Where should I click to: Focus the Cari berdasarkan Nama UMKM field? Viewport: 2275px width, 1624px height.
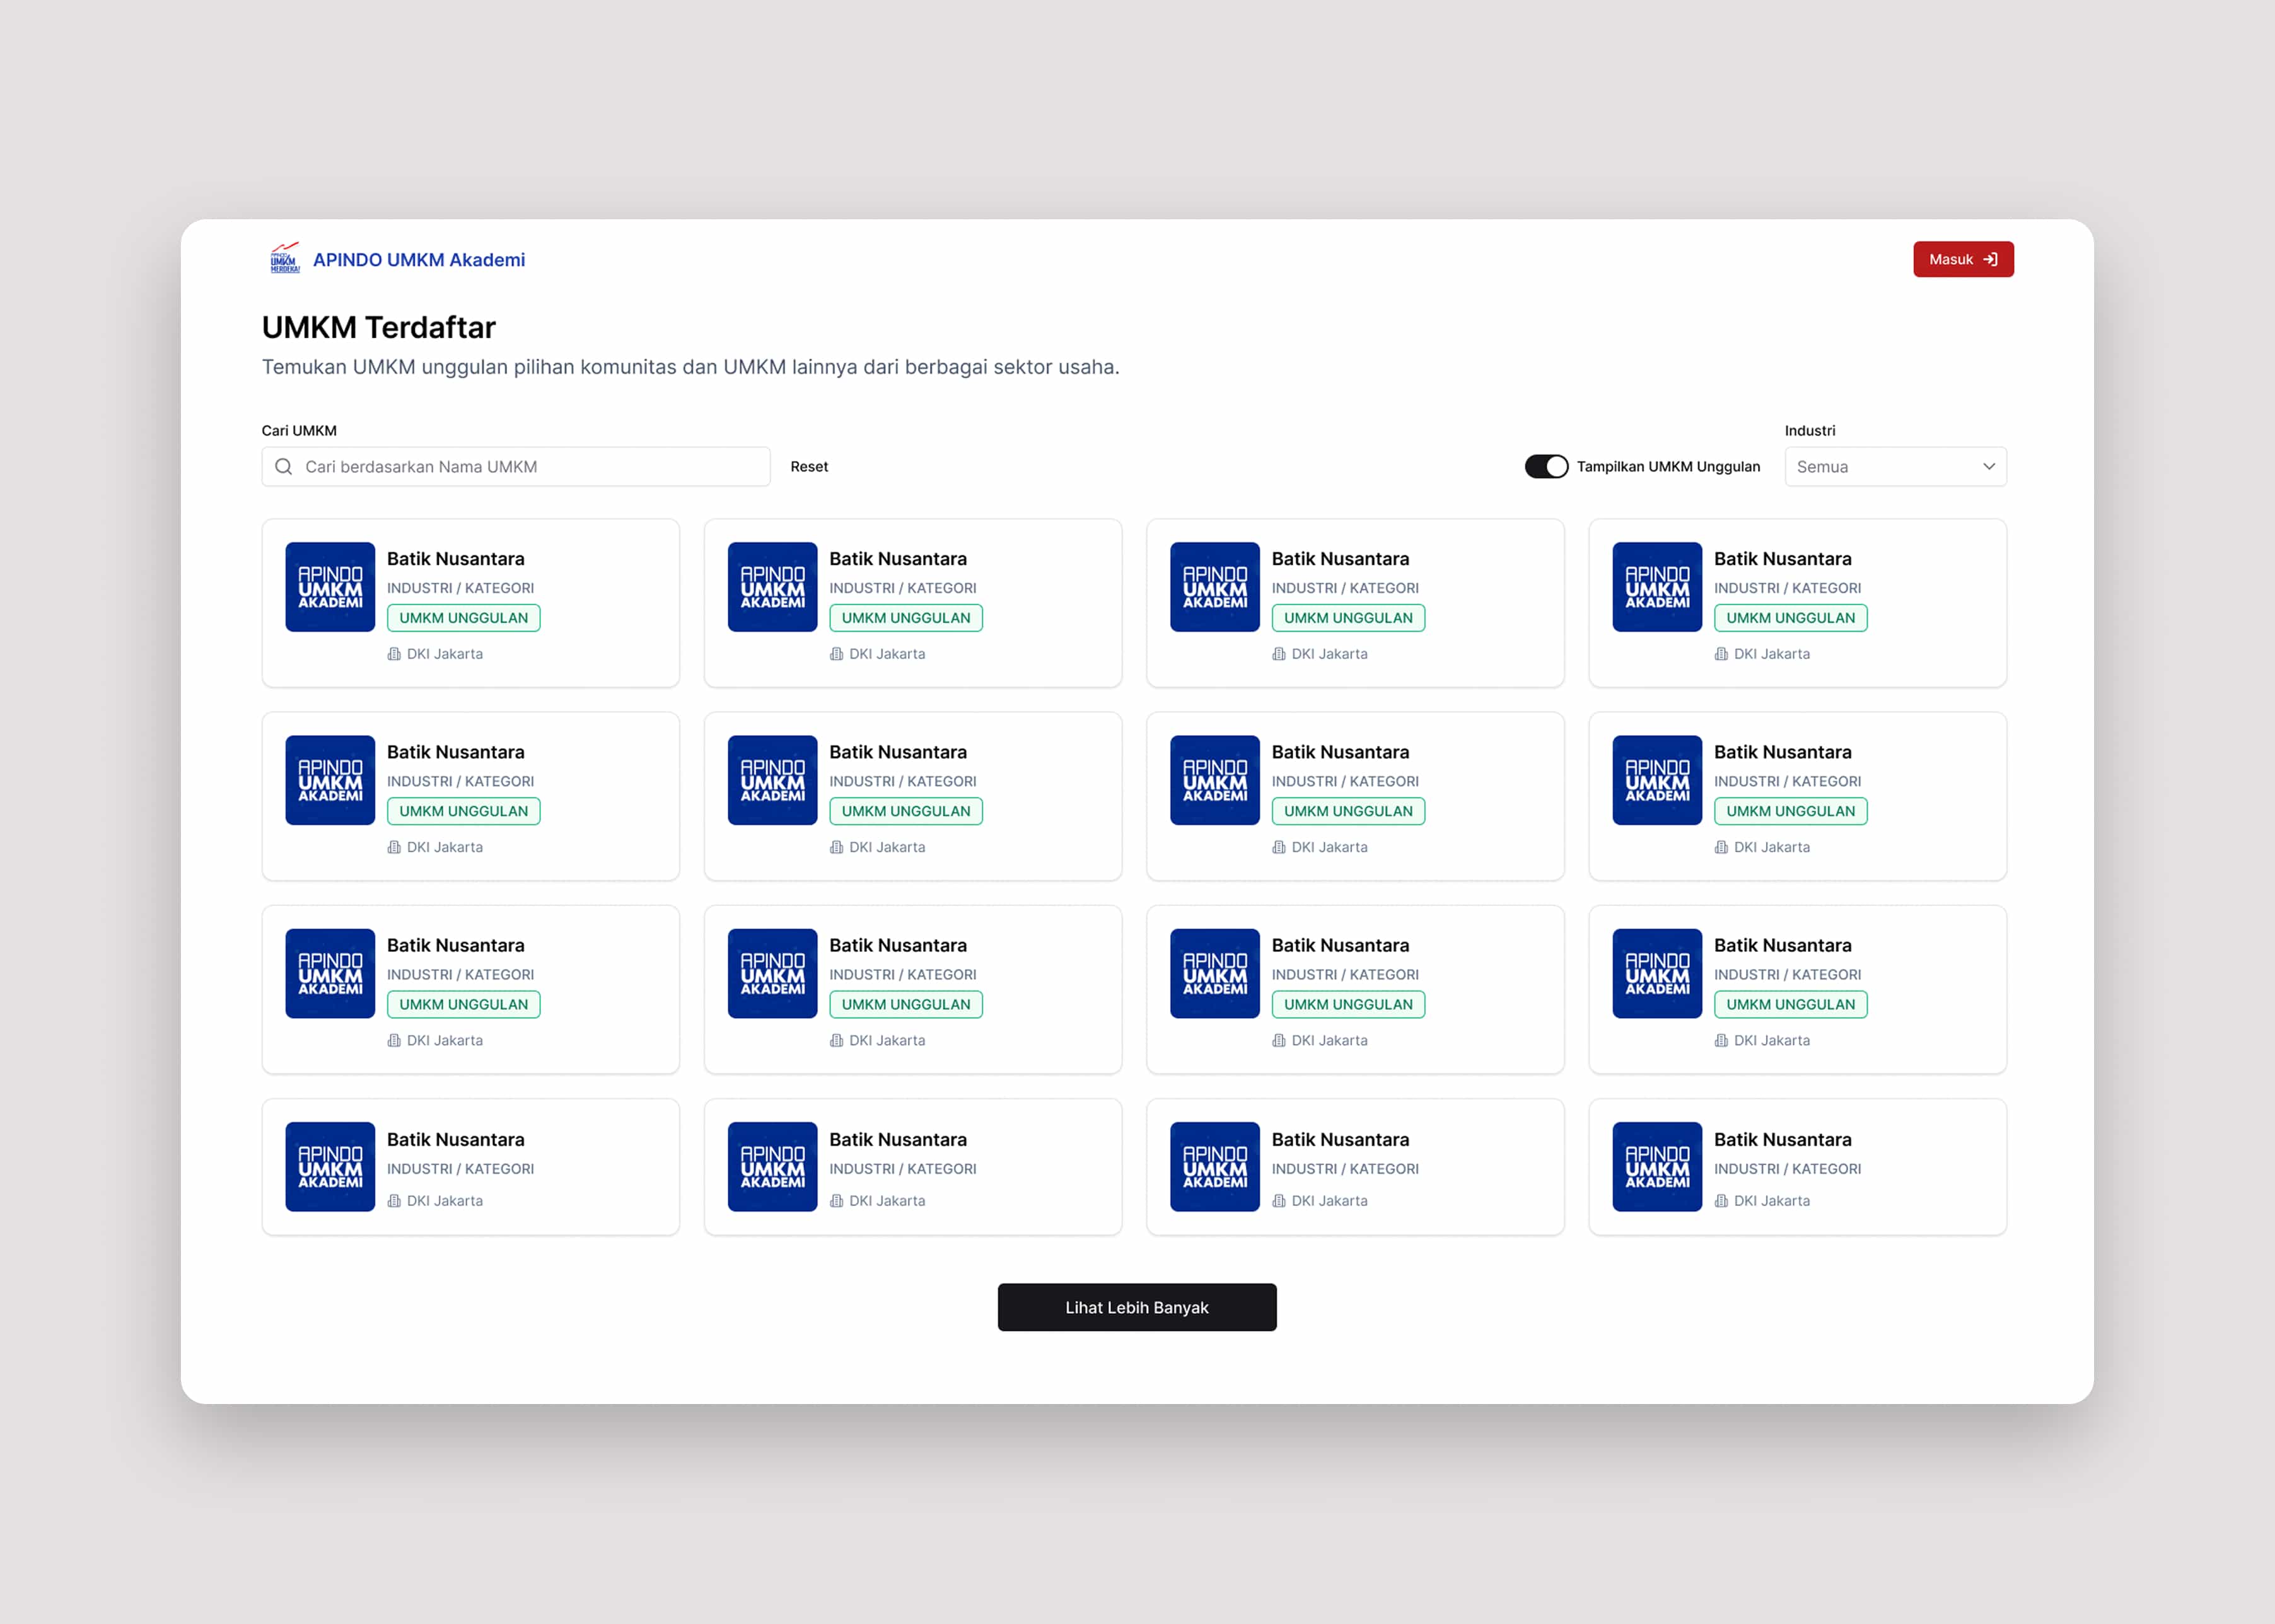point(516,467)
